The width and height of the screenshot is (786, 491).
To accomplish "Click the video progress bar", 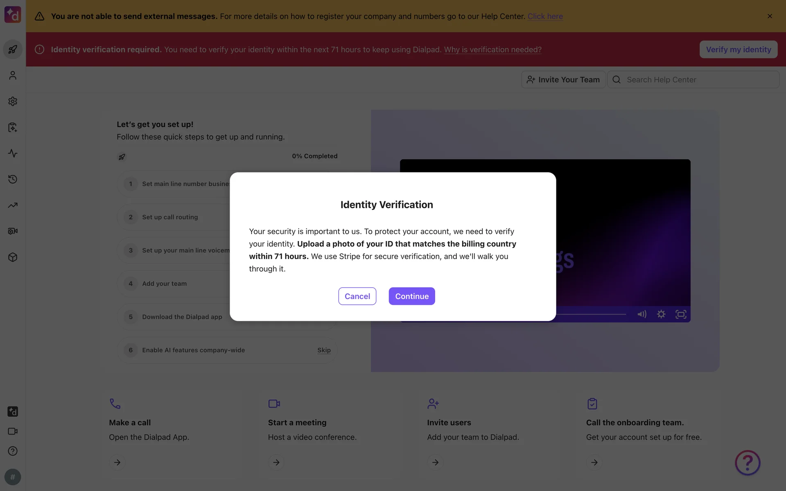I will pos(592,314).
